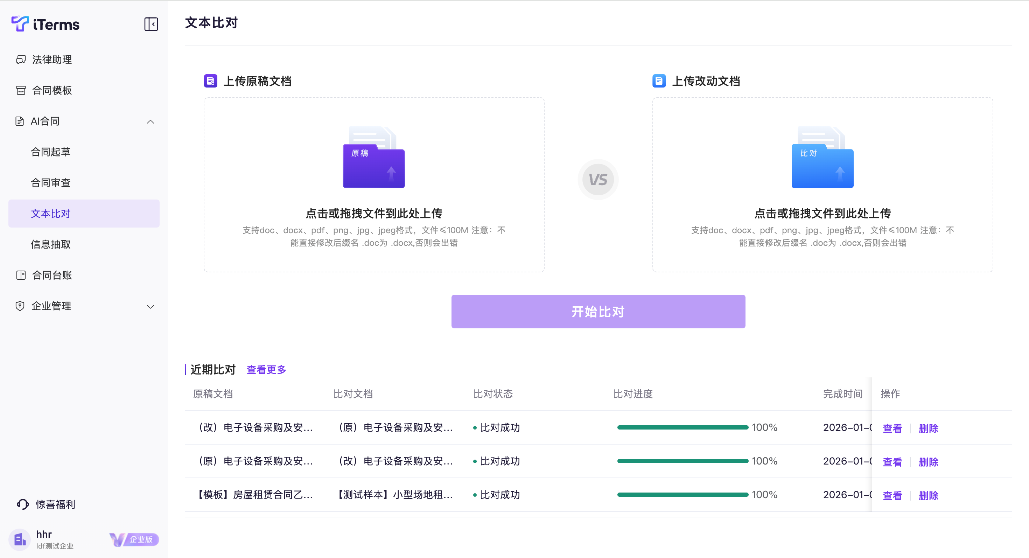Click 查看 for the first comparison row

click(x=892, y=428)
